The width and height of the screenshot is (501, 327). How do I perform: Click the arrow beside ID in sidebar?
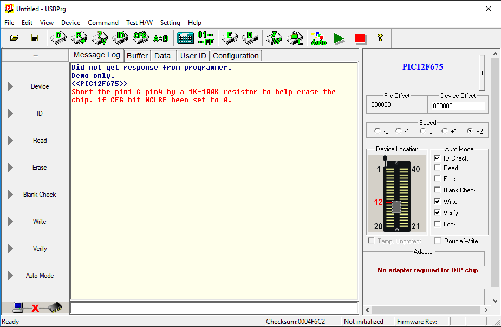click(10, 114)
